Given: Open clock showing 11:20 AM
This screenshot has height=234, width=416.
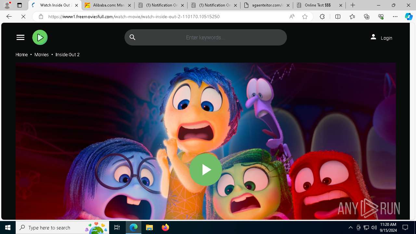Looking at the screenshot, I should coord(388,227).
